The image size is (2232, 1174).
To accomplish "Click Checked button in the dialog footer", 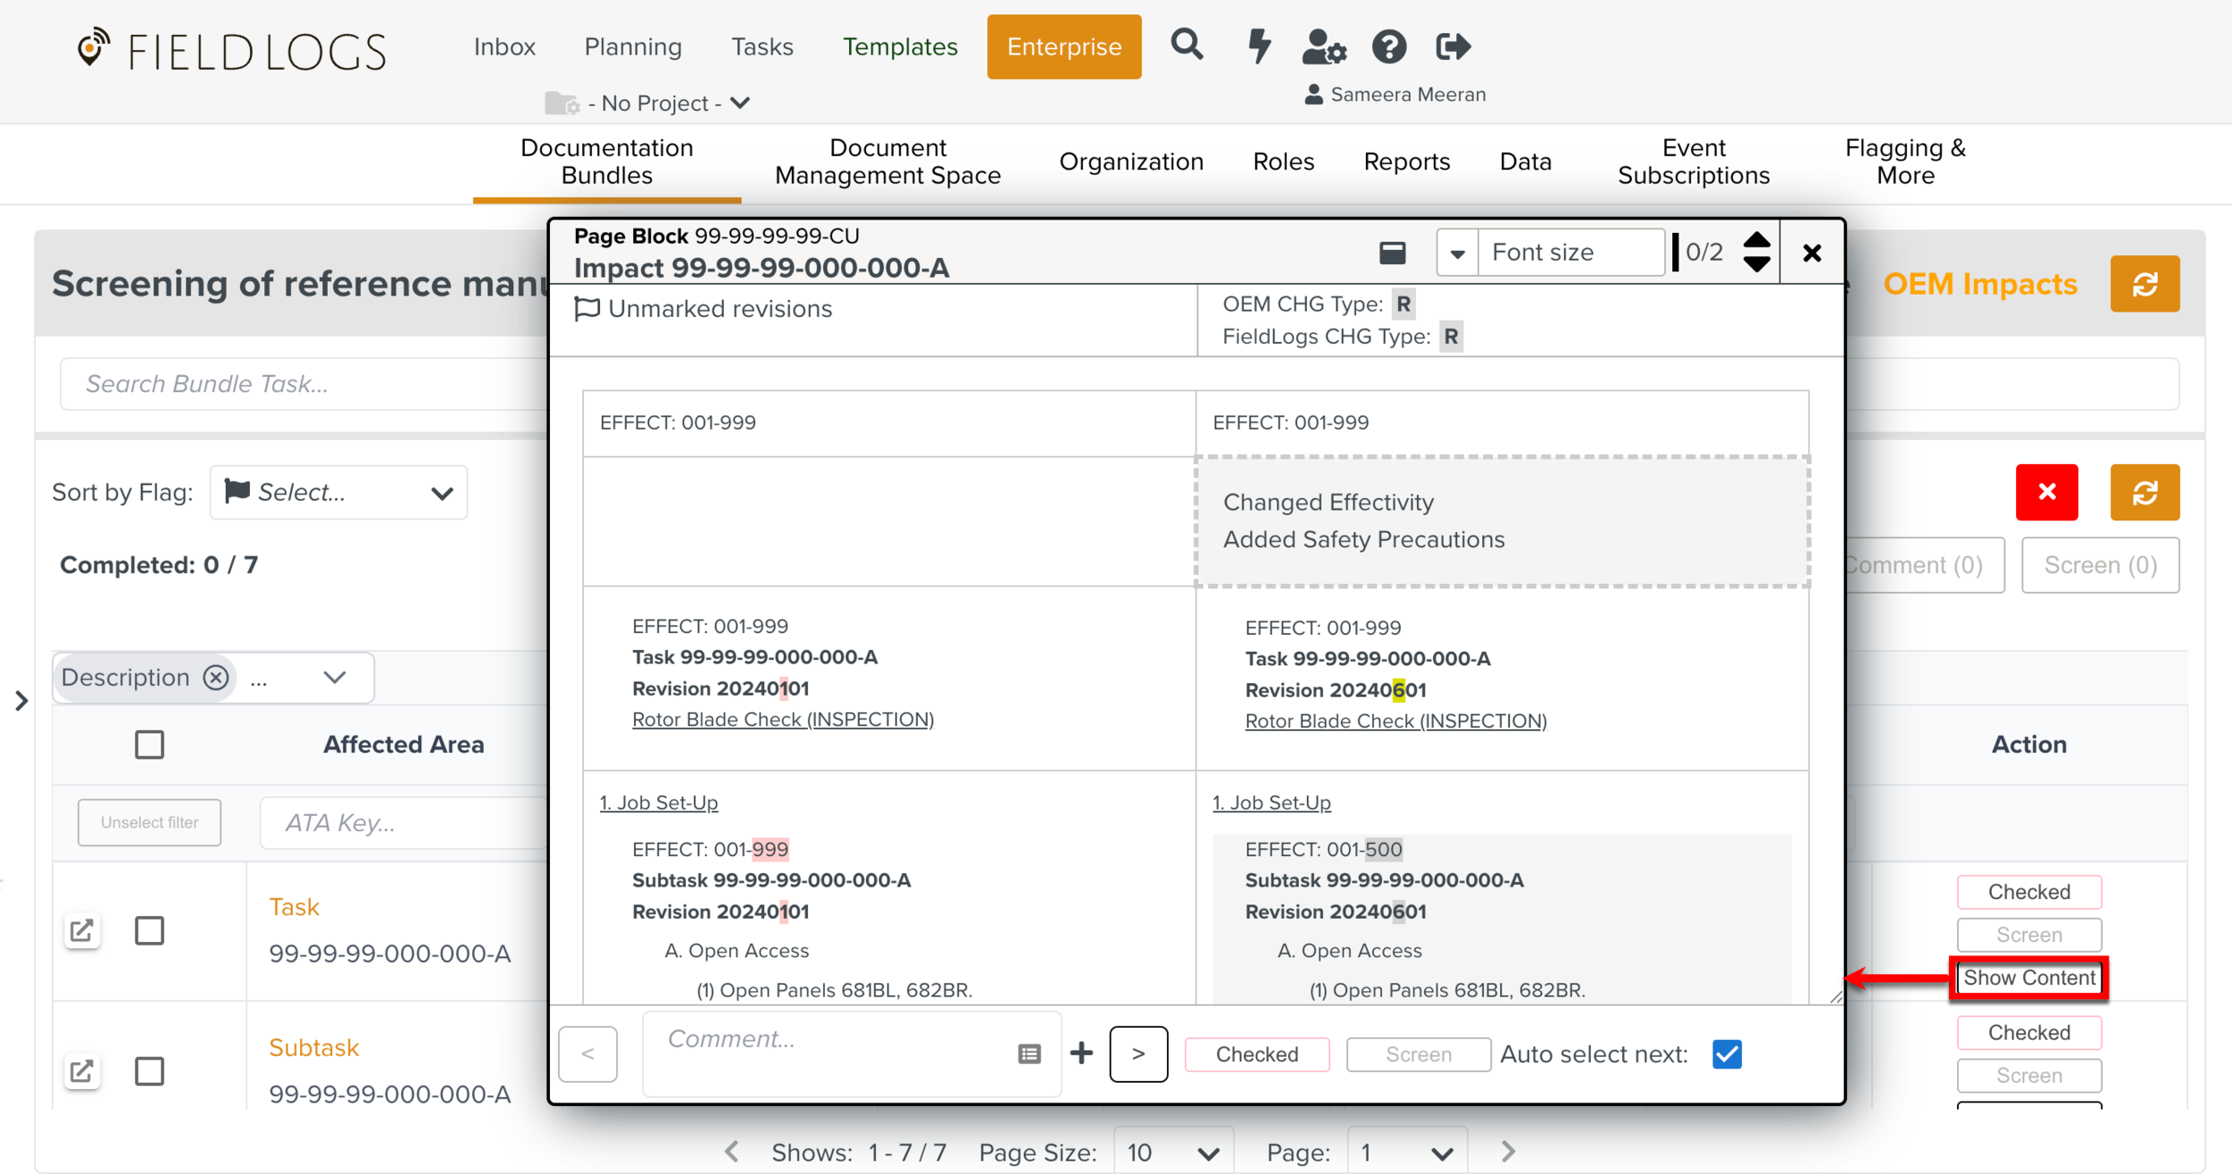I will pyautogui.click(x=1256, y=1054).
